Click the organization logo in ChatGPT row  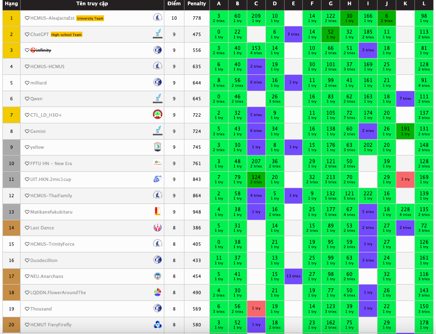pyautogui.click(x=157, y=34)
